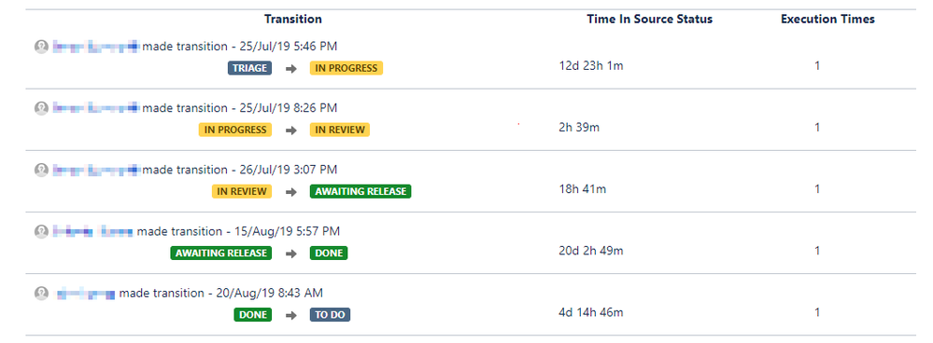Screen dimensions: 933x343
Task: Click the IN REVIEW target status badge
Action: coord(340,130)
